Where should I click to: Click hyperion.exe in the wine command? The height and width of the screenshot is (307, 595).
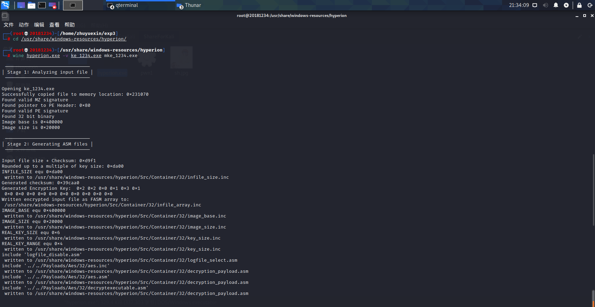pyautogui.click(x=43, y=56)
